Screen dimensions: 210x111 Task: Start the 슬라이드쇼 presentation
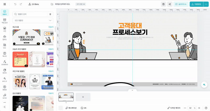[181, 4]
